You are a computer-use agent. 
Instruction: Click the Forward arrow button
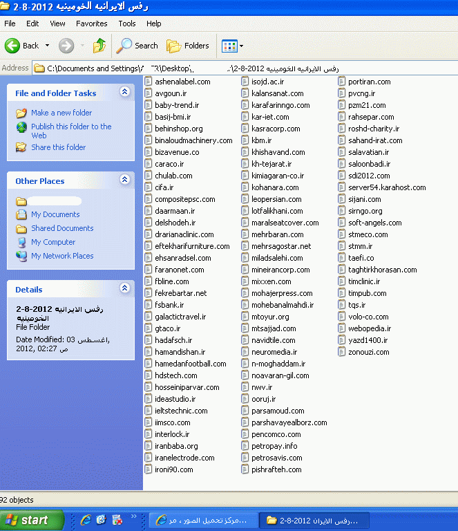pyautogui.click(x=66, y=46)
